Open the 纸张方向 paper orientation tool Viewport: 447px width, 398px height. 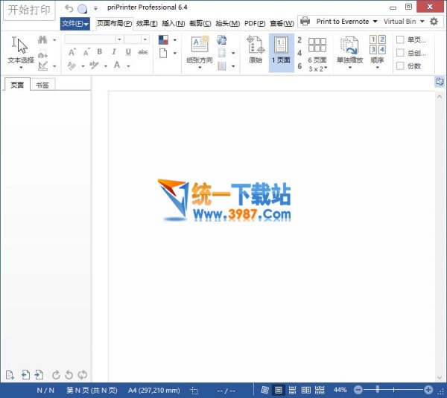(200, 51)
